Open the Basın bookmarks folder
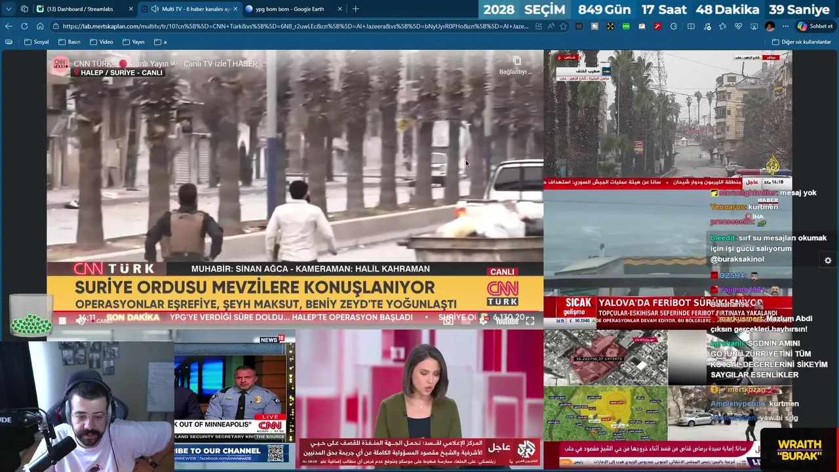 69,42
